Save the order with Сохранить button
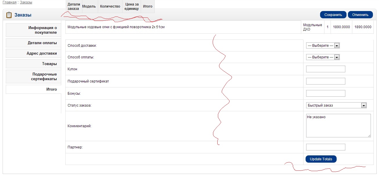Screen dimensions: 379x176 click(x=333, y=15)
